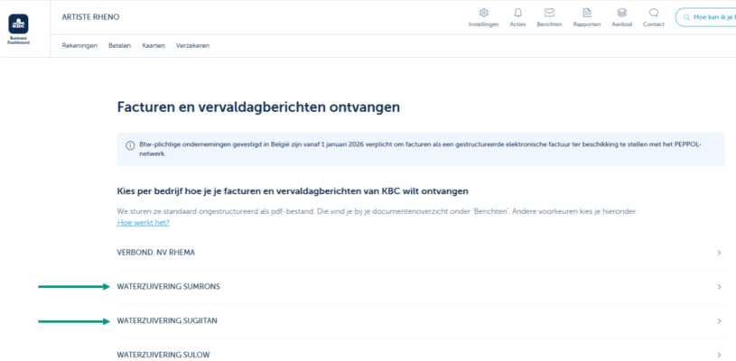
Task: Open the Betalen menu
Action: coord(119,45)
